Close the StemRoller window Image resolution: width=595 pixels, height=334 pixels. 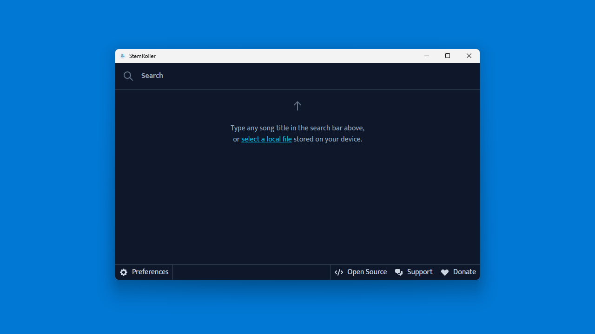coord(469,56)
